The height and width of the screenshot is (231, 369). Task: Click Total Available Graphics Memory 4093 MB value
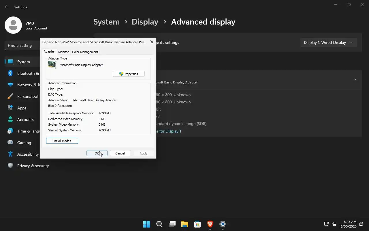(x=105, y=113)
